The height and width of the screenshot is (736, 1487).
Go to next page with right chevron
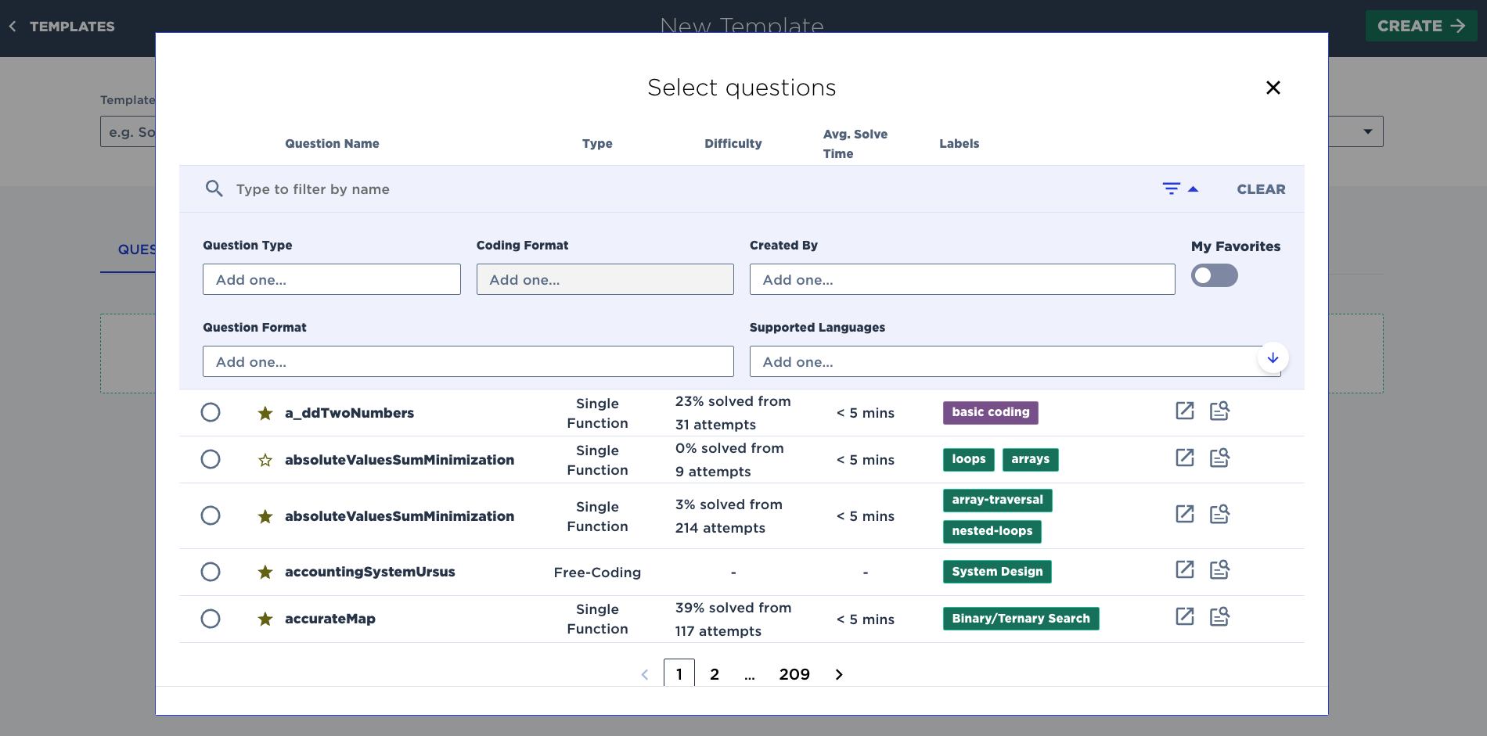839,674
